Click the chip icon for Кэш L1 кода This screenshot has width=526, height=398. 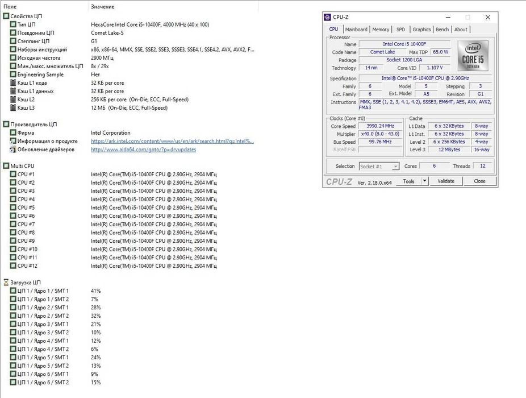tap(13, 82)
